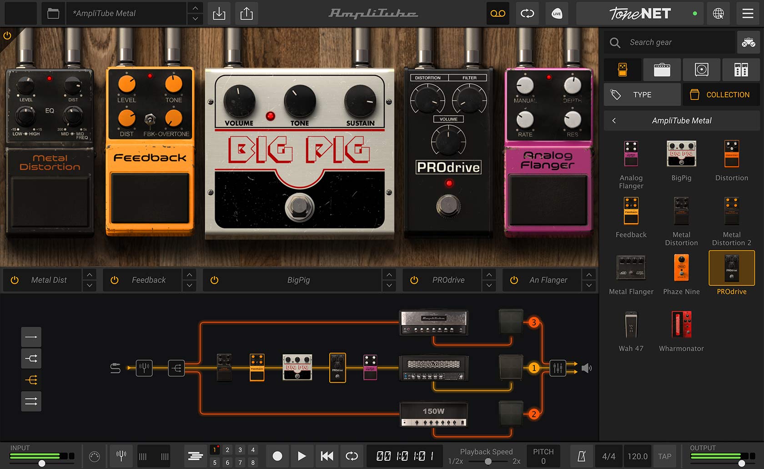
Task: Open the tuner in the bottom bar
Action: click(x=121, y=456)
